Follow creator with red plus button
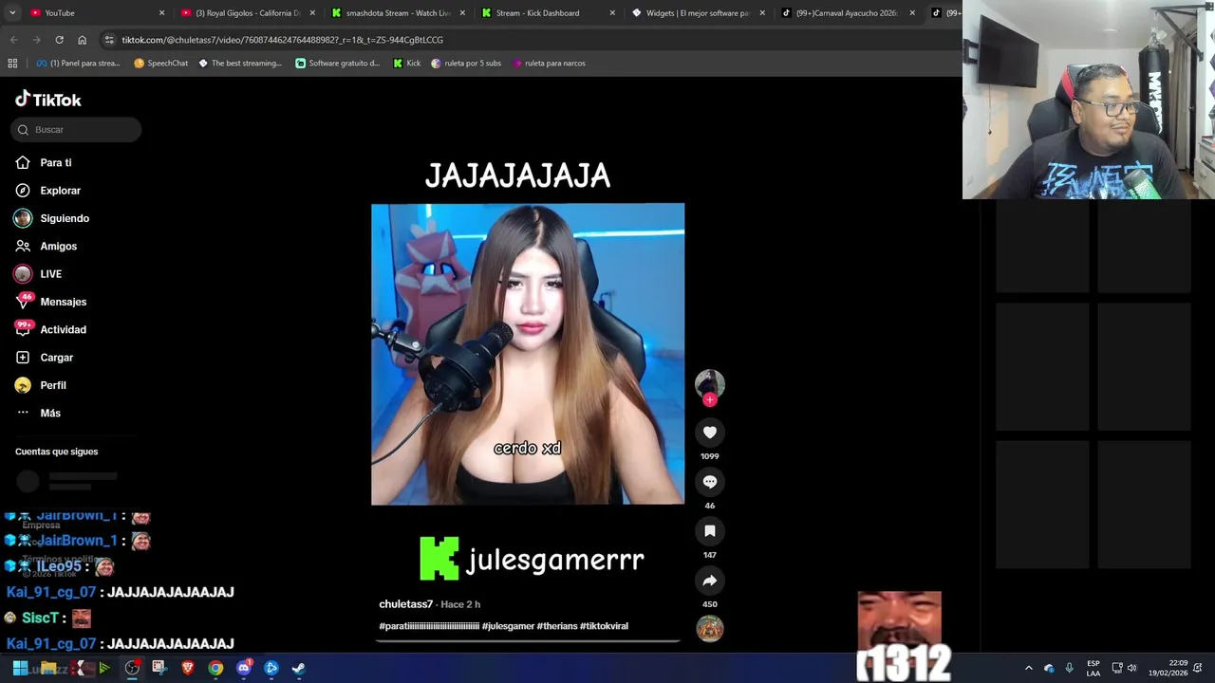 [709, 399]
